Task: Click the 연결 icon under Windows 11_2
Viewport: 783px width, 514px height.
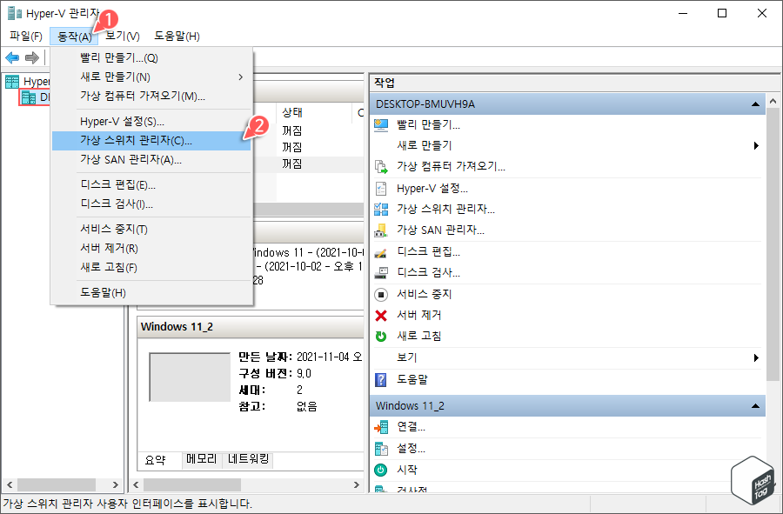Action: [381, 427]
